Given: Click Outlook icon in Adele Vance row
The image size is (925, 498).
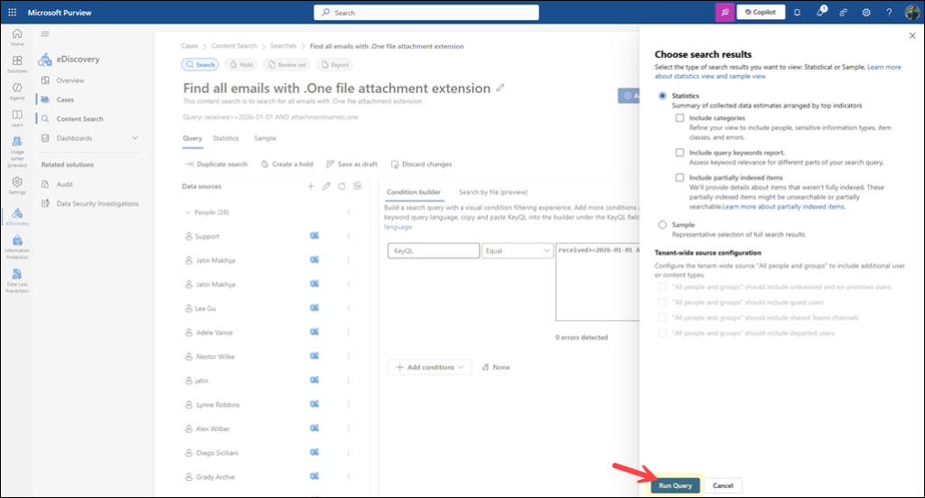Looking at the screenshot, I should [314, 333].
